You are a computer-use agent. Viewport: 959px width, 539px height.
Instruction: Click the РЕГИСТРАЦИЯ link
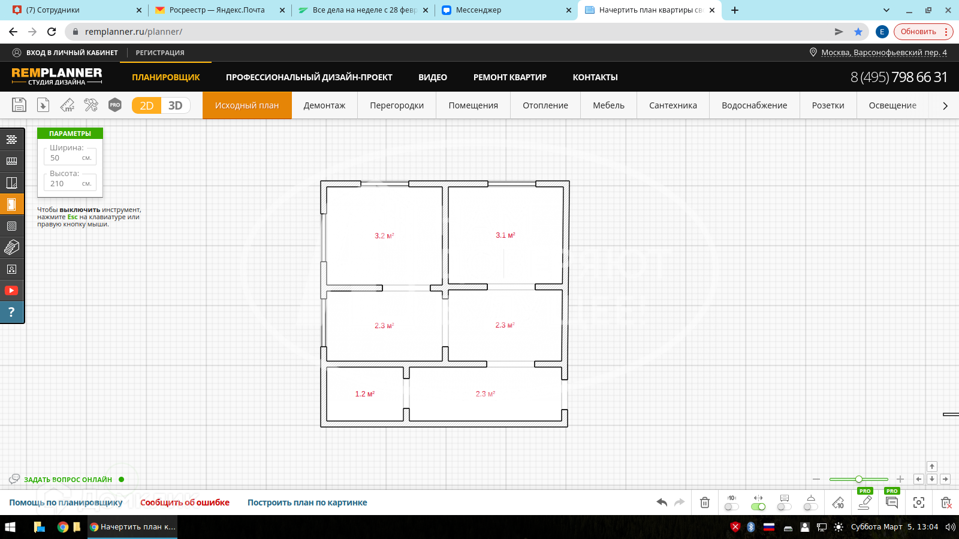pyautogui.click(x=160, y=53)
